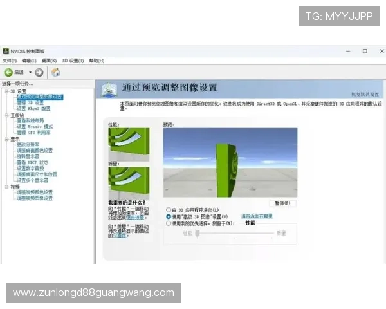Click the large 3D preview image

(x=230, y=163)
